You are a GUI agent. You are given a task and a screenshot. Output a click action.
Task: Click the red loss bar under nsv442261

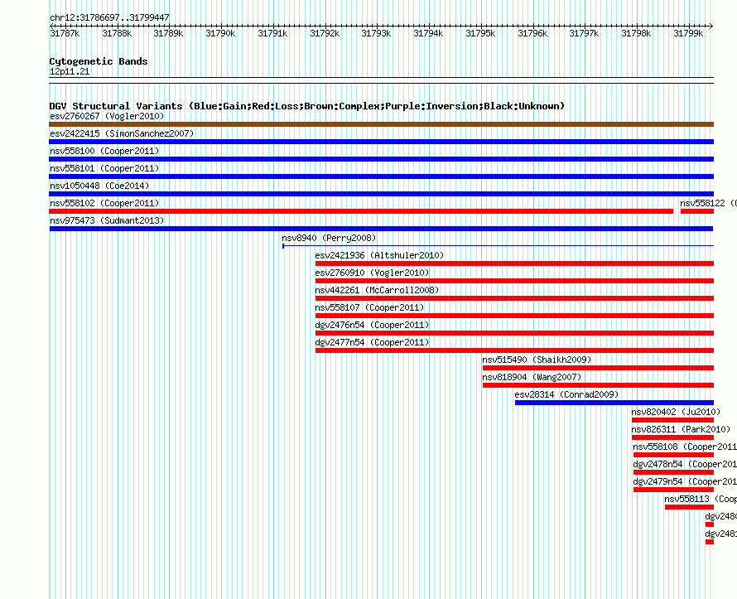pyautogui.click(x=515, y=298)
